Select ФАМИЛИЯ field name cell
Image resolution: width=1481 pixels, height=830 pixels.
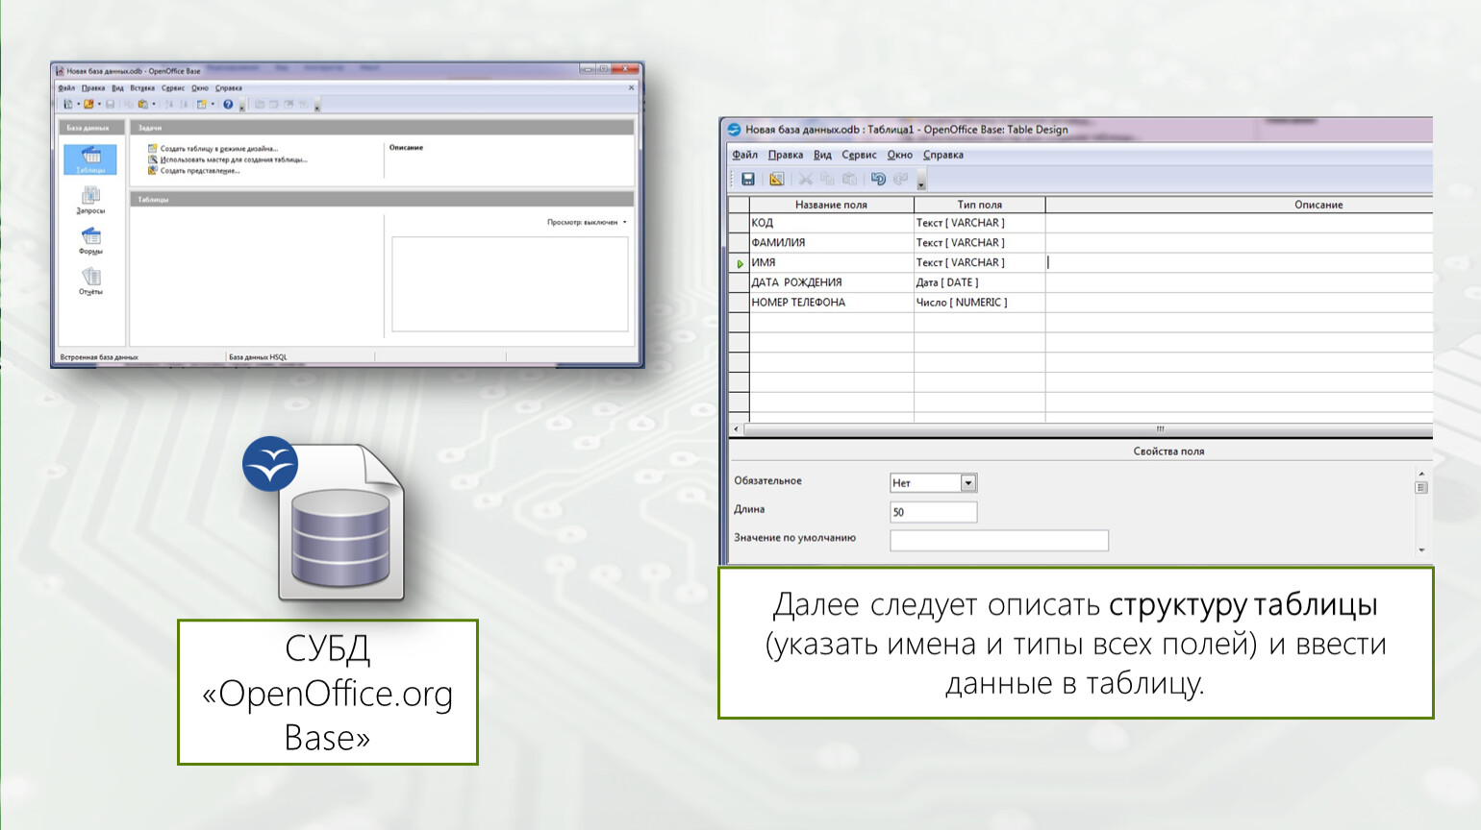pyautogui.click(x=831, y=243)
